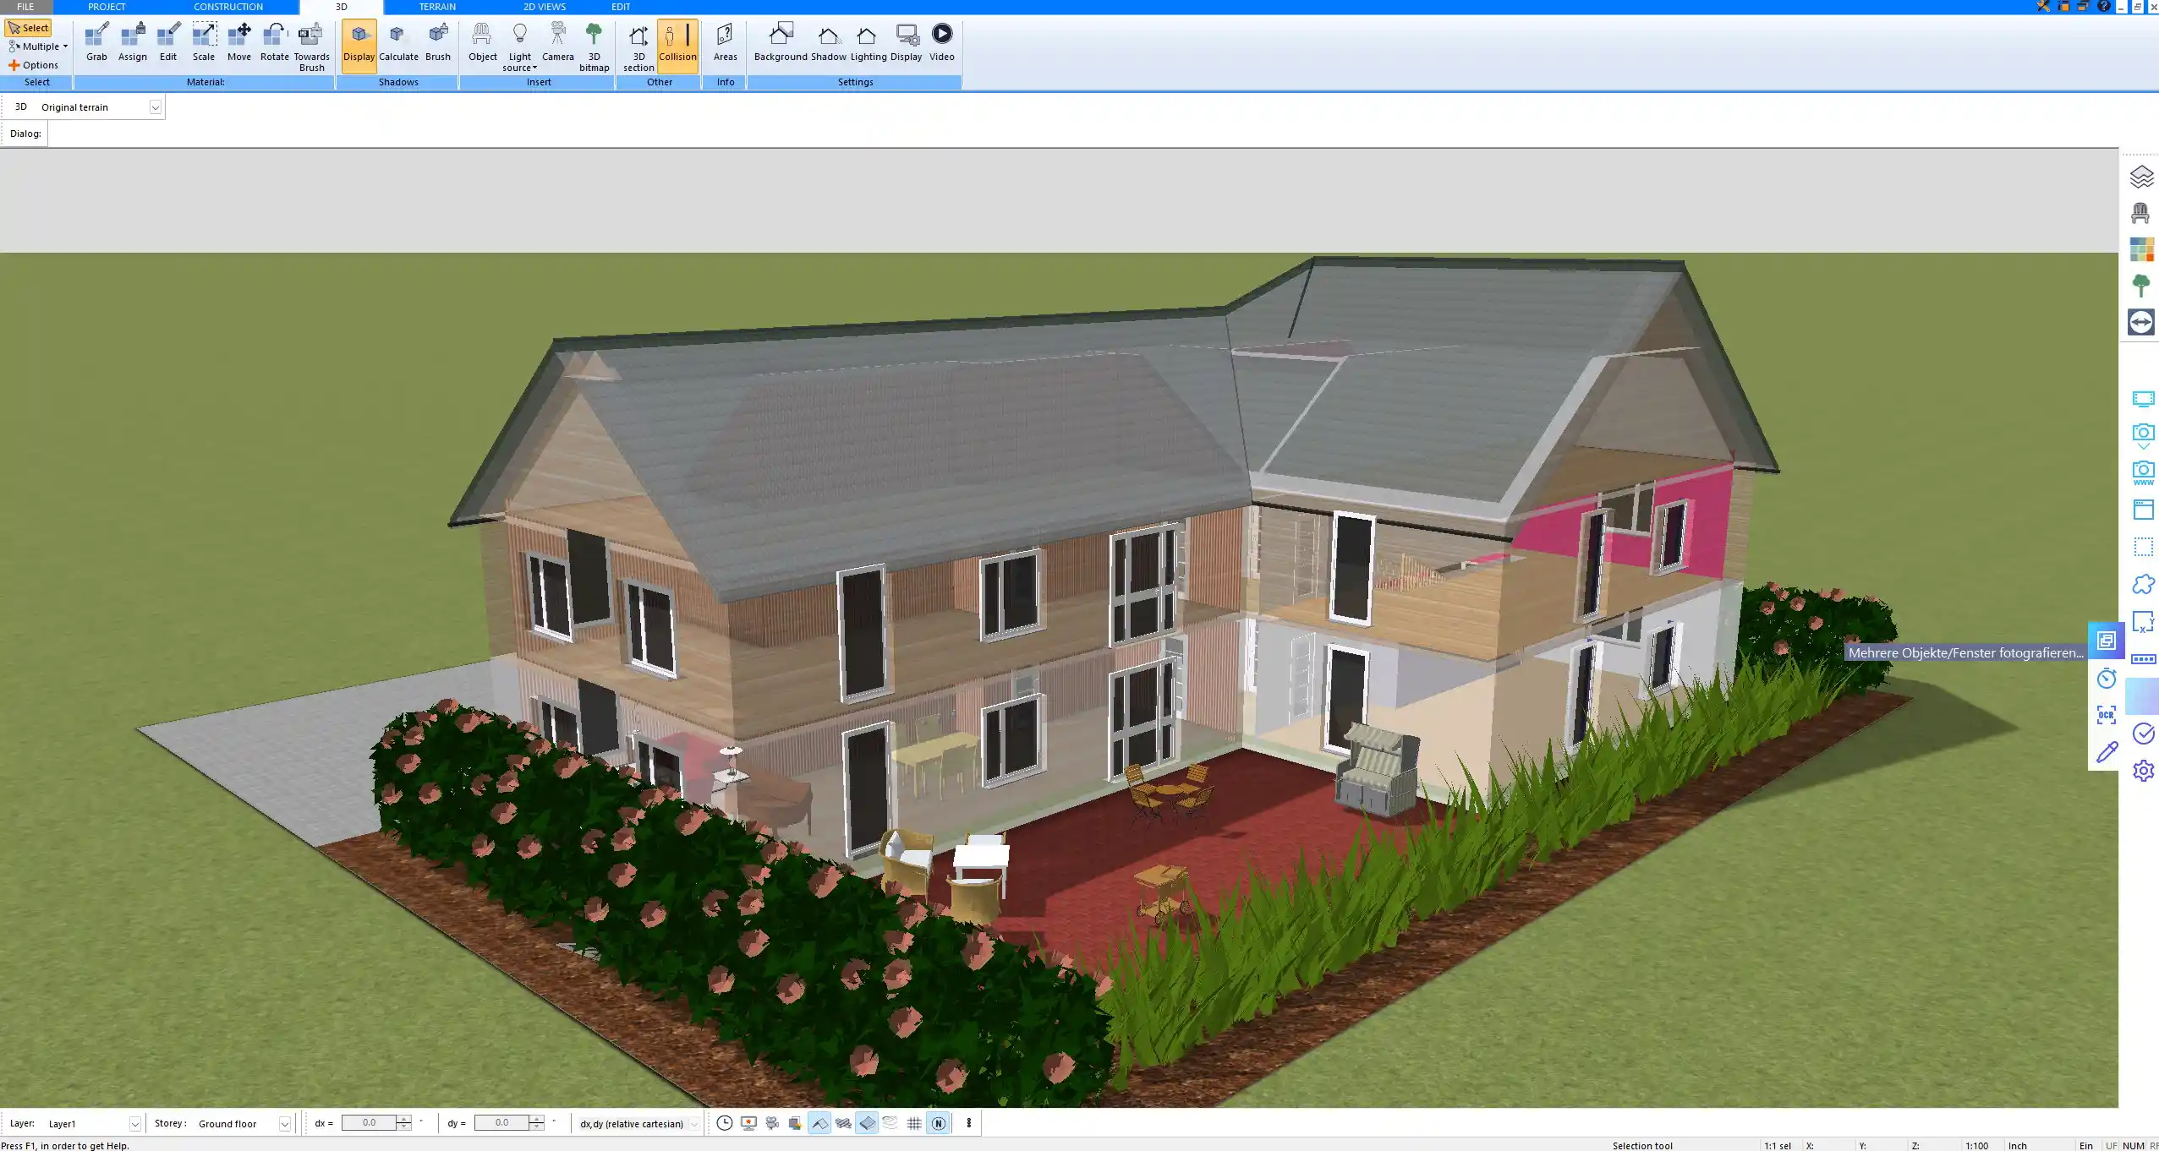Click the dx value input field
The image size is (2159, 1151).
pos(369,1123)
